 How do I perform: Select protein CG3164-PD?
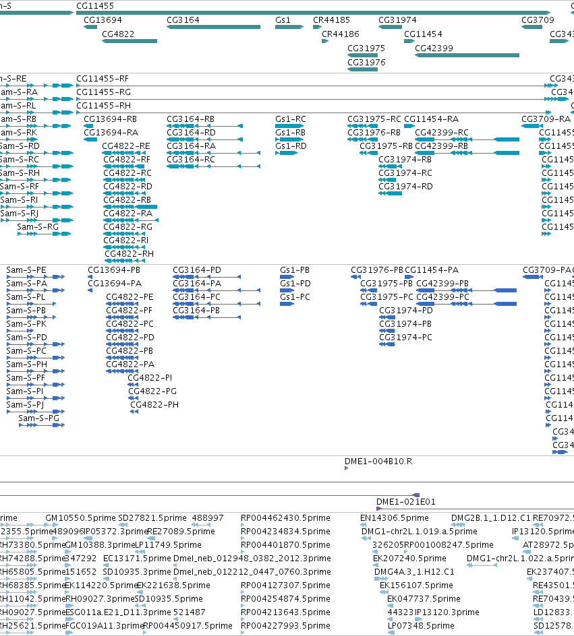point(197,269)
